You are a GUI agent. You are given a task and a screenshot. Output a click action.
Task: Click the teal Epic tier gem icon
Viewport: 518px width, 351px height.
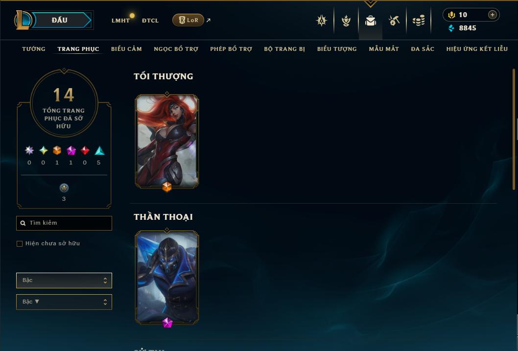pyautogui.click(x=99, y=151)
